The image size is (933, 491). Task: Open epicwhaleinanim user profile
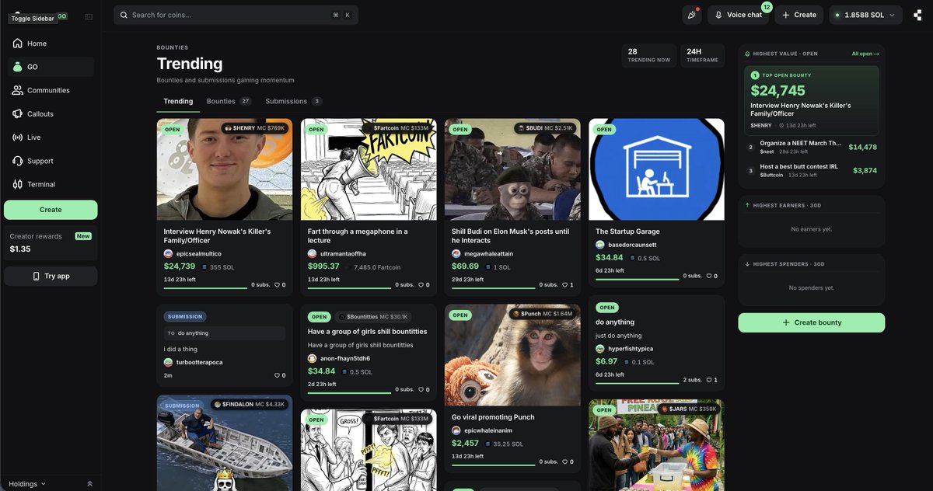point(482,430)
